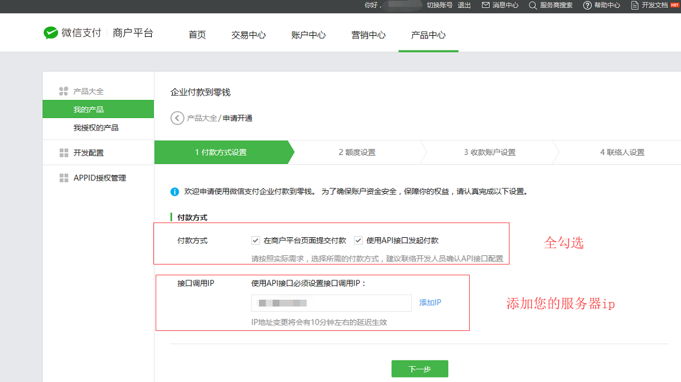681x382 pixels.
Task: Open APPID授权管理 in the sidebar
Action: pyautogui.click(x=99, y=178)
